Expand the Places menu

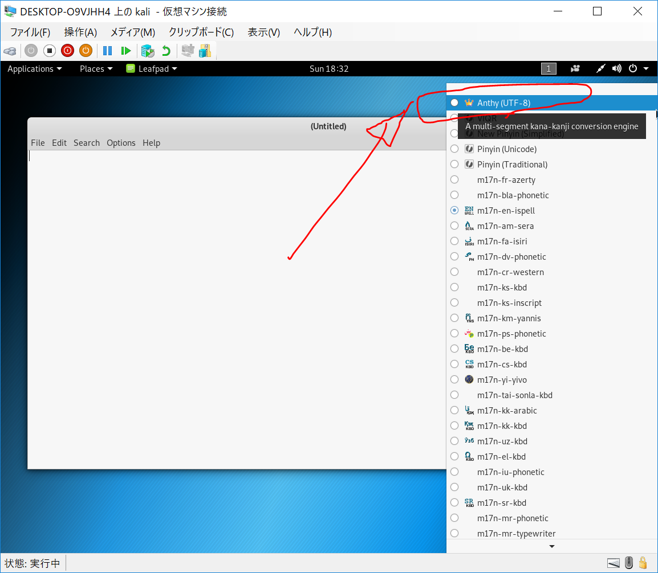coord(96,69)
